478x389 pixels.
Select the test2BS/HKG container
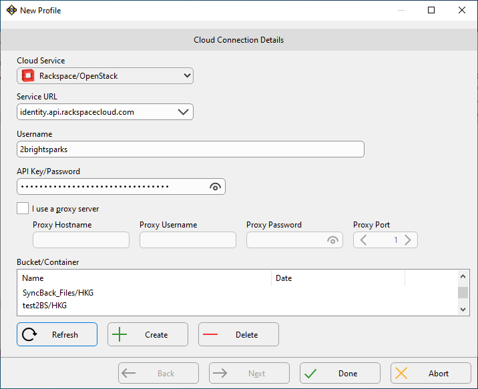(45, 305)
